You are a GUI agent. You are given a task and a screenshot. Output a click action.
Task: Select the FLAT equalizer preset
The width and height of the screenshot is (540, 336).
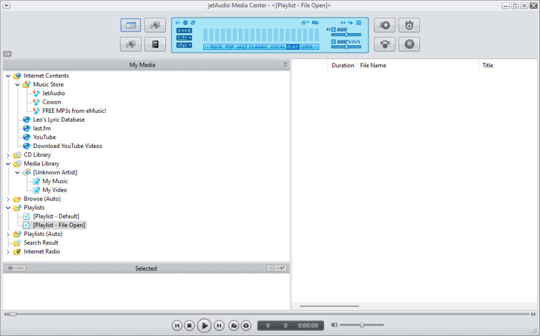293,47
